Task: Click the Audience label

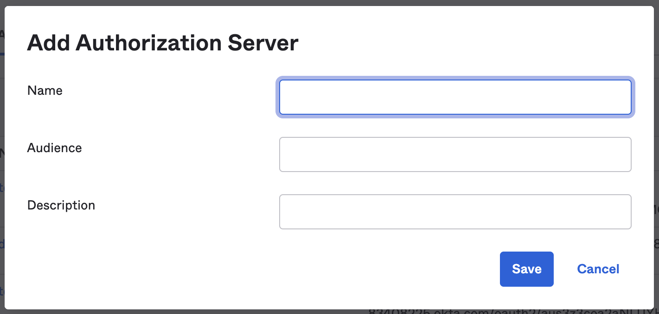Action: (x=54, y=148)
